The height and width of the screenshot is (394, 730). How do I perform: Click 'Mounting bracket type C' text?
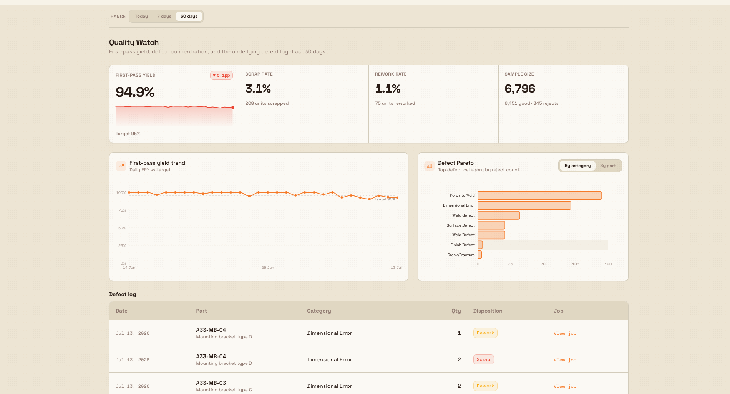coord(224,390)
